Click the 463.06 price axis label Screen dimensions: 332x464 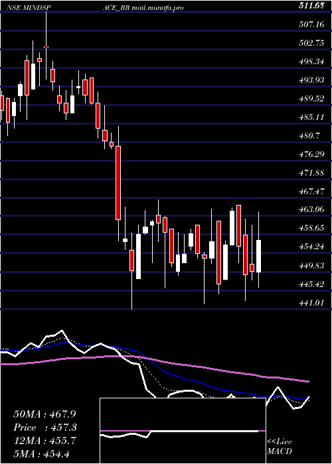pos(311,210)
